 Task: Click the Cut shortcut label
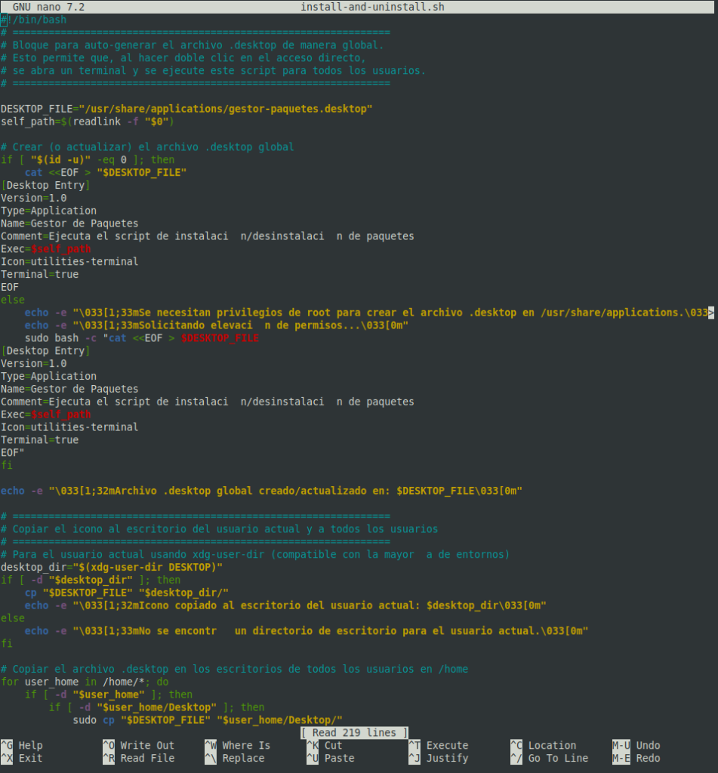pos(325,745)
